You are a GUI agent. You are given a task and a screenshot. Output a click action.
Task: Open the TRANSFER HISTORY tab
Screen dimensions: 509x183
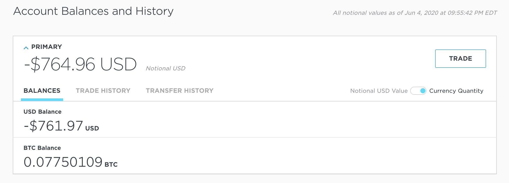[x=180, y=91]
